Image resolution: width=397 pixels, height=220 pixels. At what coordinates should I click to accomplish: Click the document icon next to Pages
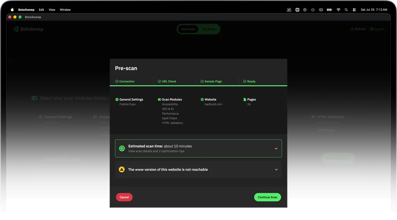coord(245,99)
